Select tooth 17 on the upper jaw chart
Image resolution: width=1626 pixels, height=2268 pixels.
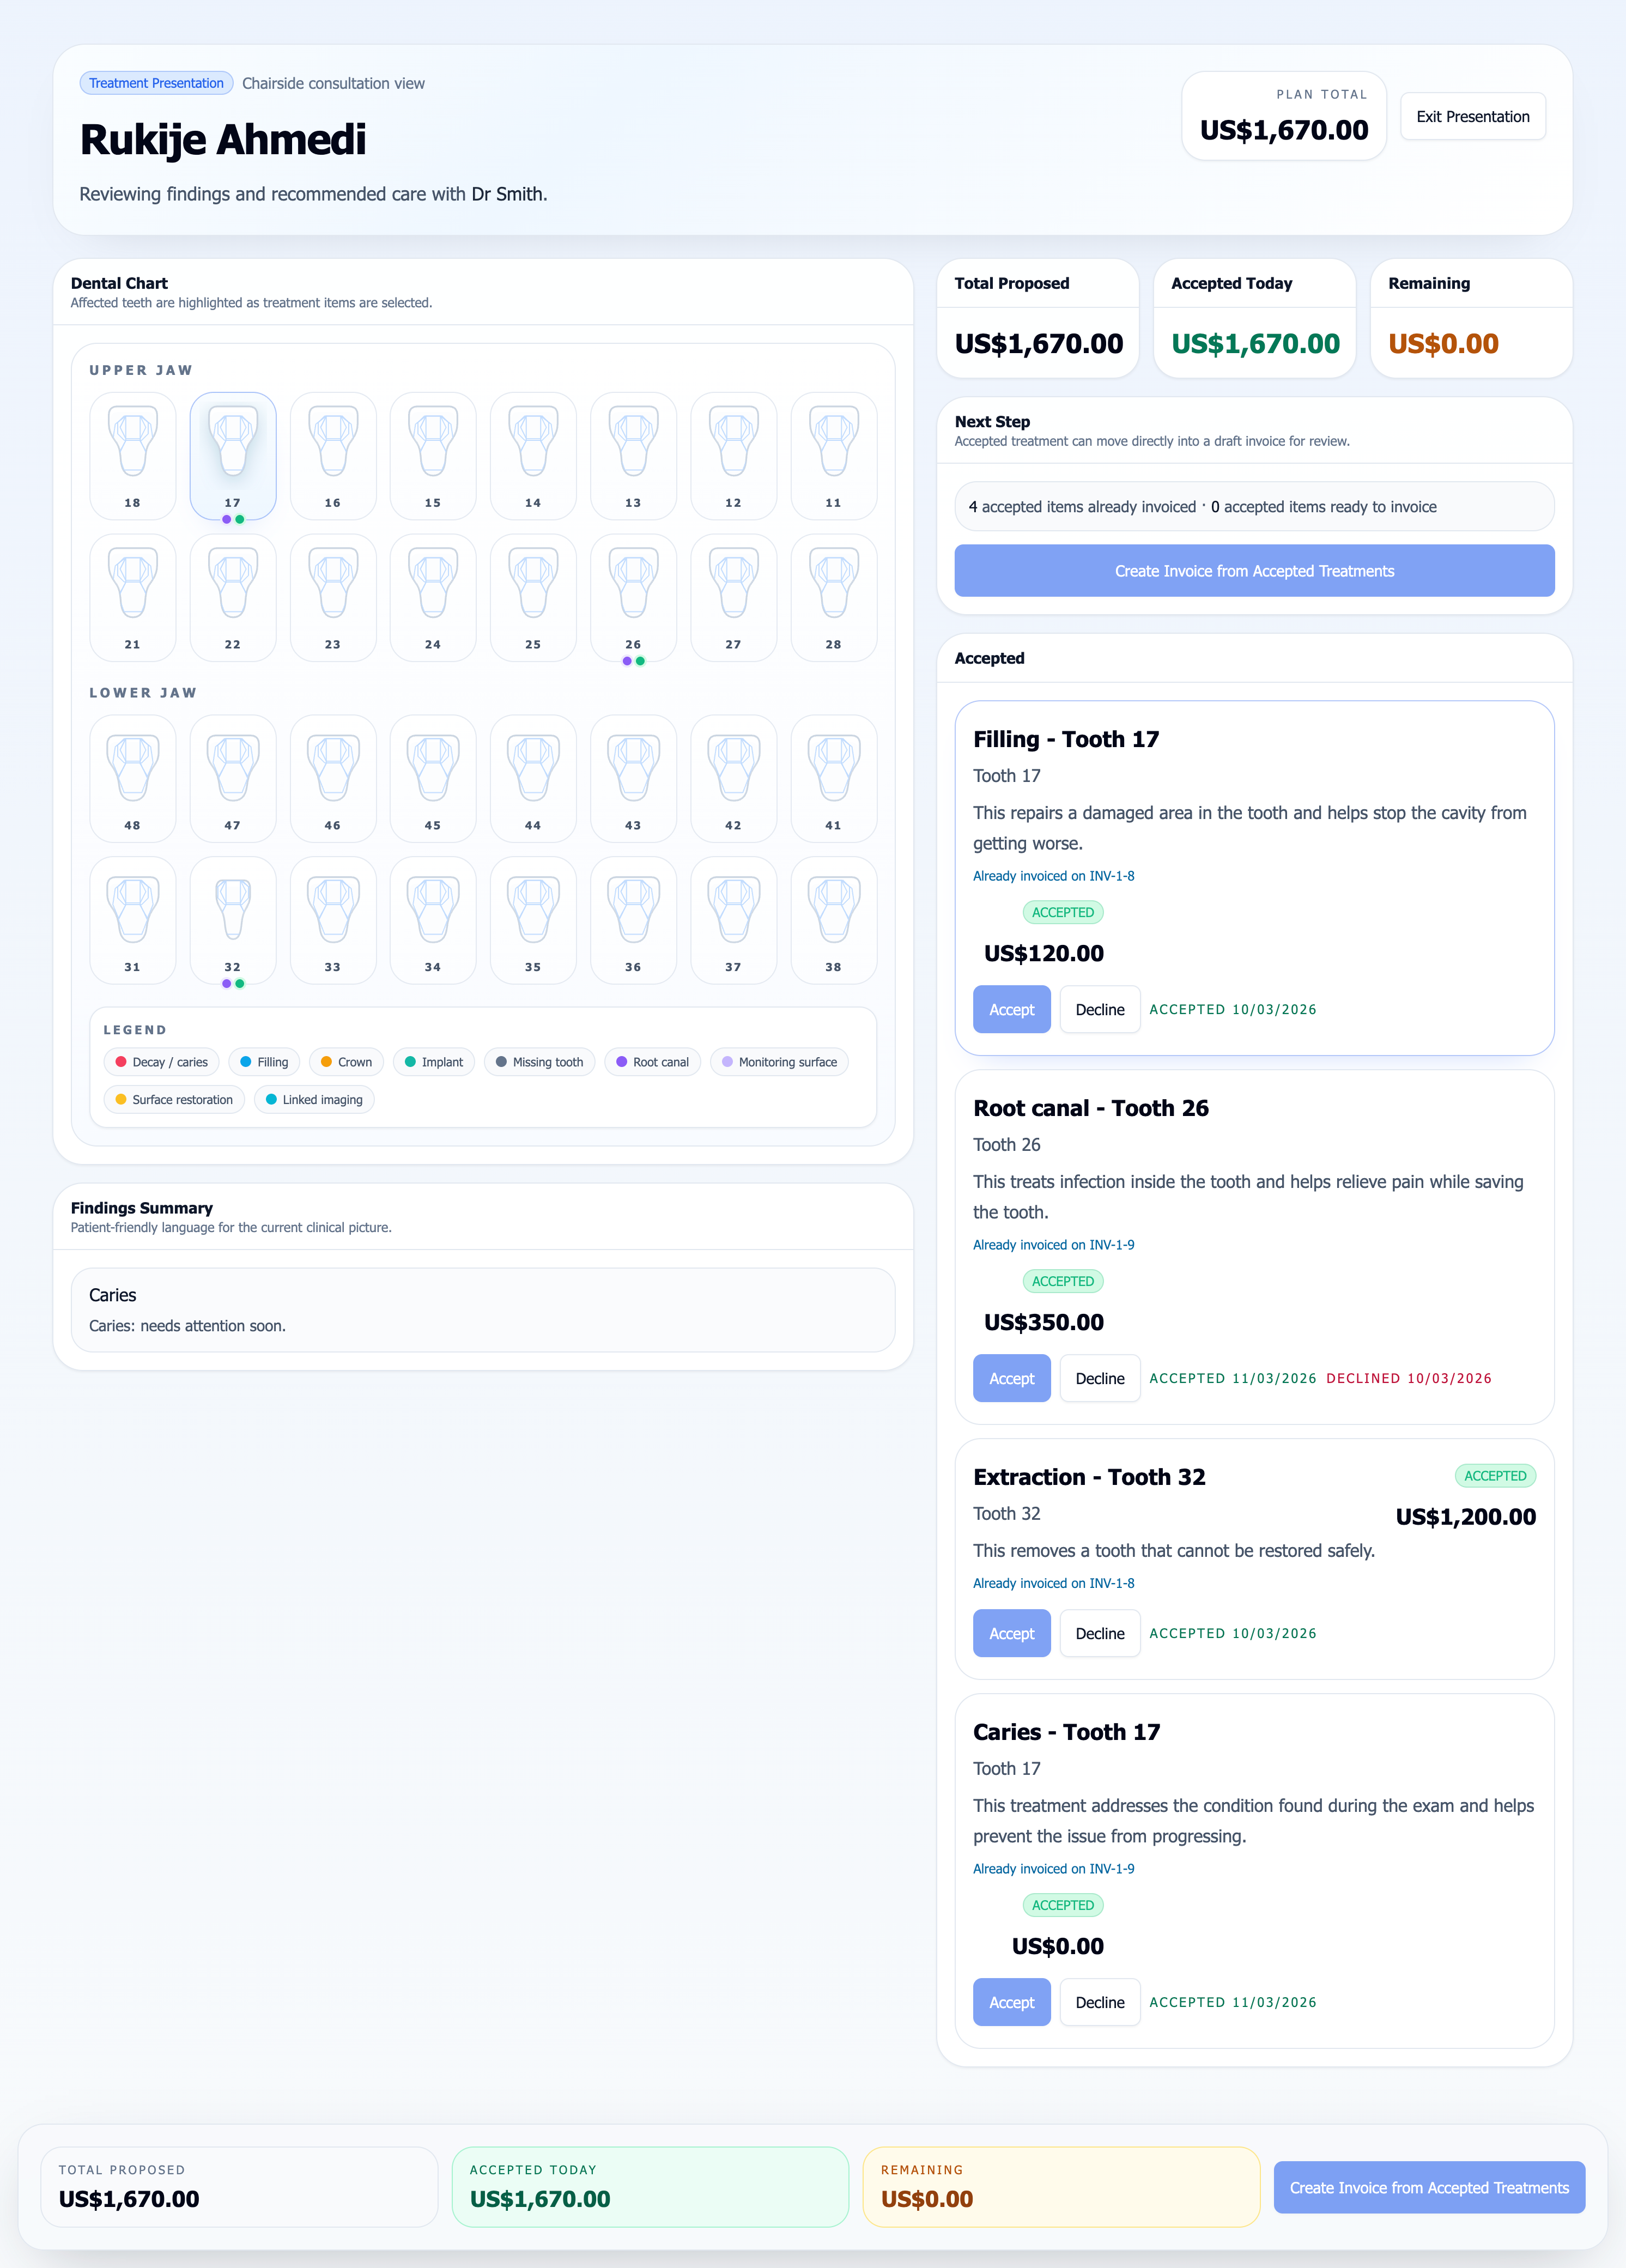pyautogui.click(x=232, y=455)
